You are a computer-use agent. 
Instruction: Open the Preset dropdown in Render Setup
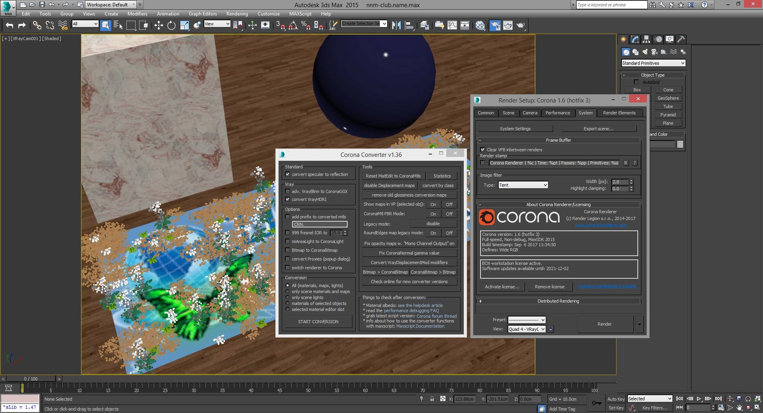(x=527, y=320)
